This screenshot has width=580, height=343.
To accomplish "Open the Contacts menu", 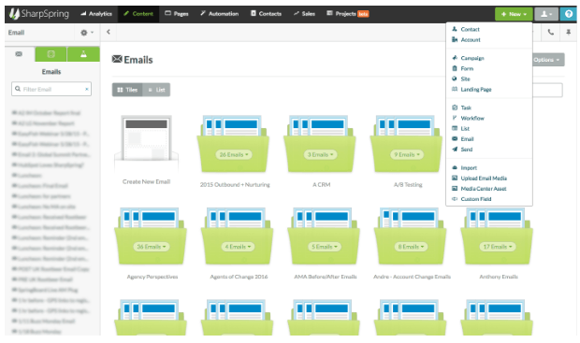I will coord(266,14).
